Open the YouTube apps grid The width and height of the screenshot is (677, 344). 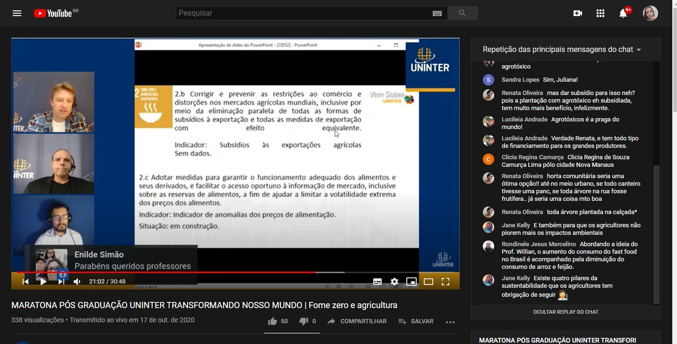(x=600, y=13)
